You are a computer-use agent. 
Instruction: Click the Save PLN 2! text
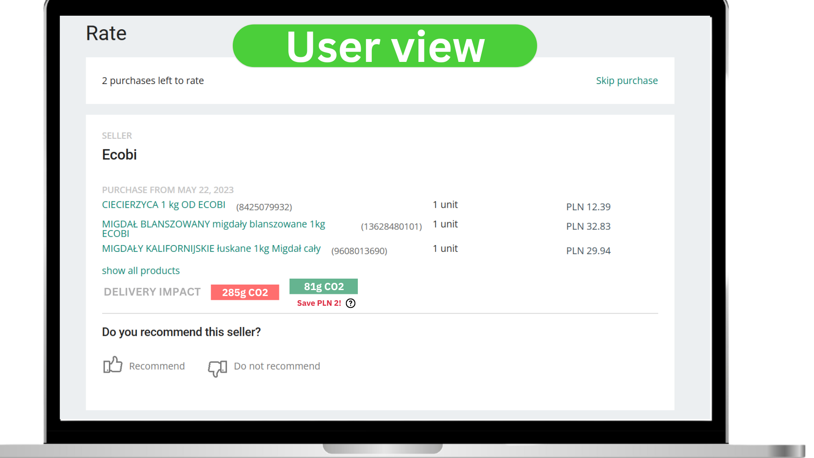[x=319, y=303]
